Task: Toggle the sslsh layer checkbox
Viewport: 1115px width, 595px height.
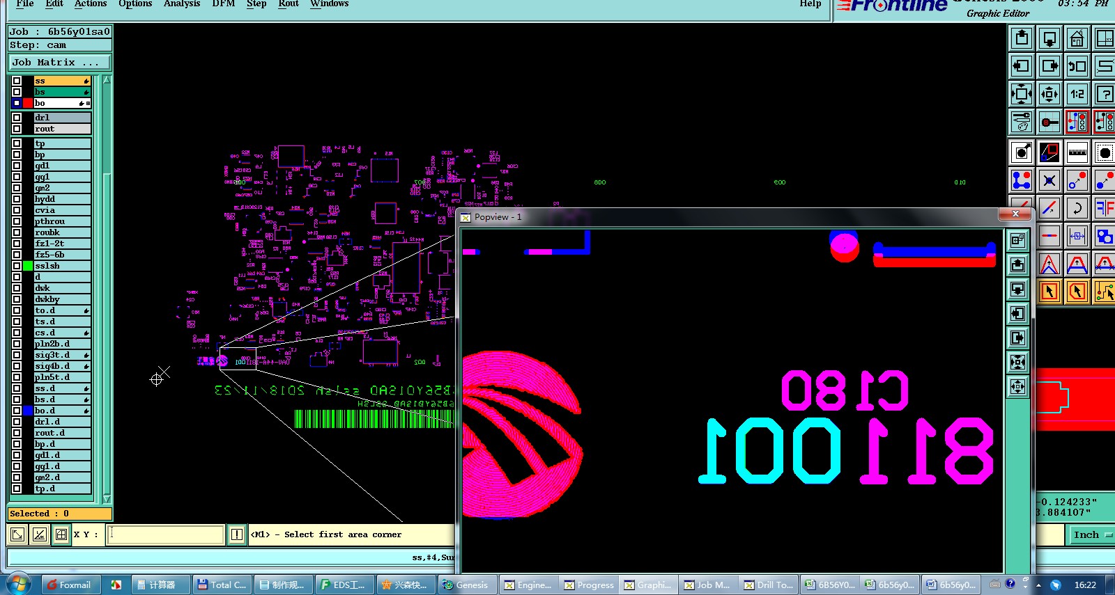Action: (17, 266)
